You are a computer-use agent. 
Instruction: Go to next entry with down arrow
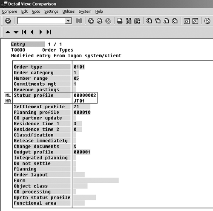coord(16,32)
